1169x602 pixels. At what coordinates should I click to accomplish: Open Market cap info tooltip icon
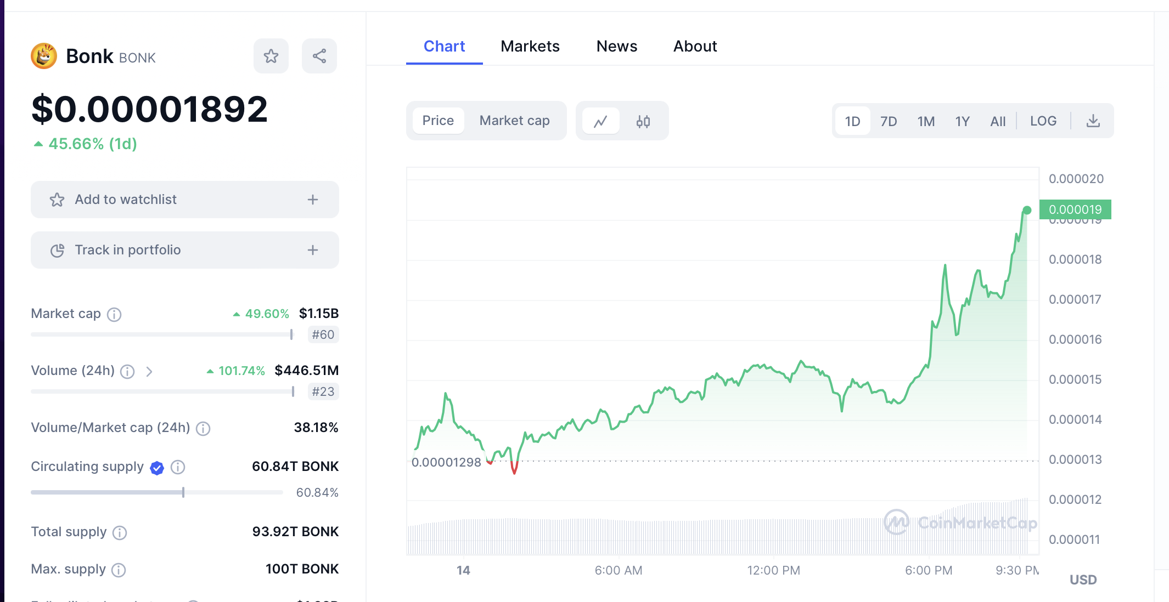114,314
